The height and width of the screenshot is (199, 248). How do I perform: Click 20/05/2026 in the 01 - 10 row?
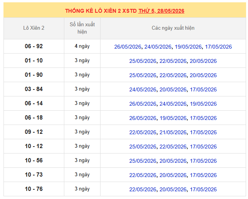[203, 61]
